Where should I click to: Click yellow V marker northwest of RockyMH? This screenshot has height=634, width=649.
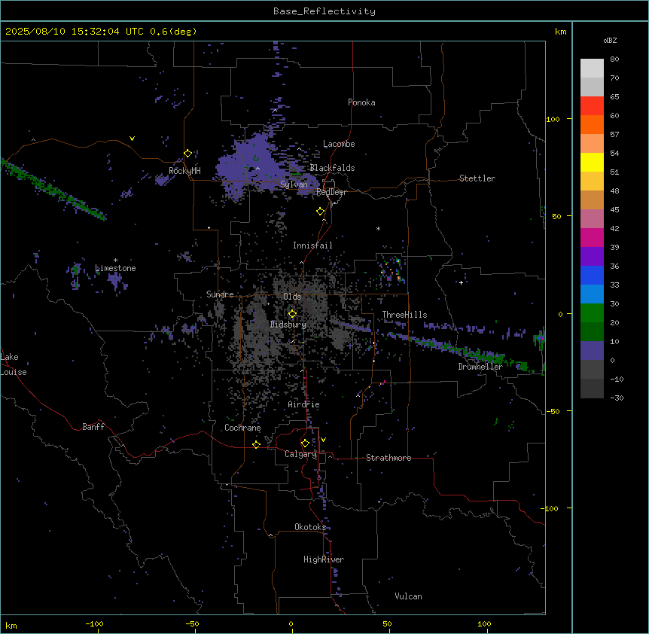point(132,139)
